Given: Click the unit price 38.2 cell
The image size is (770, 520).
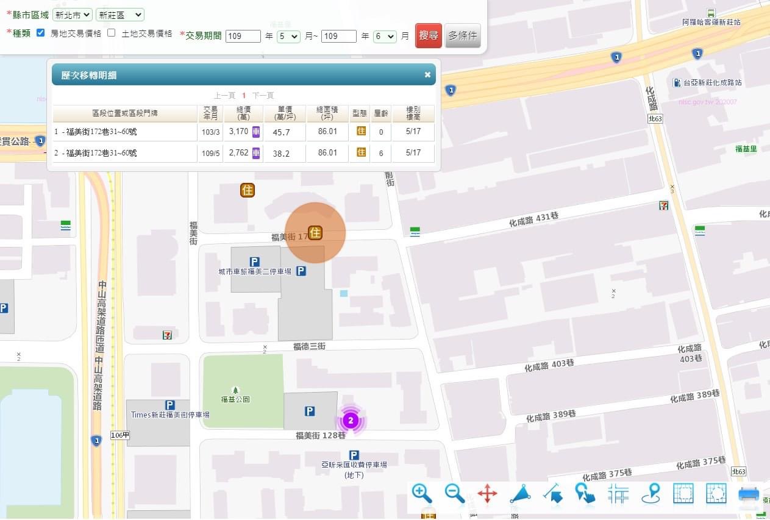Looking at the screenshot, I should (x=281, y=153).
